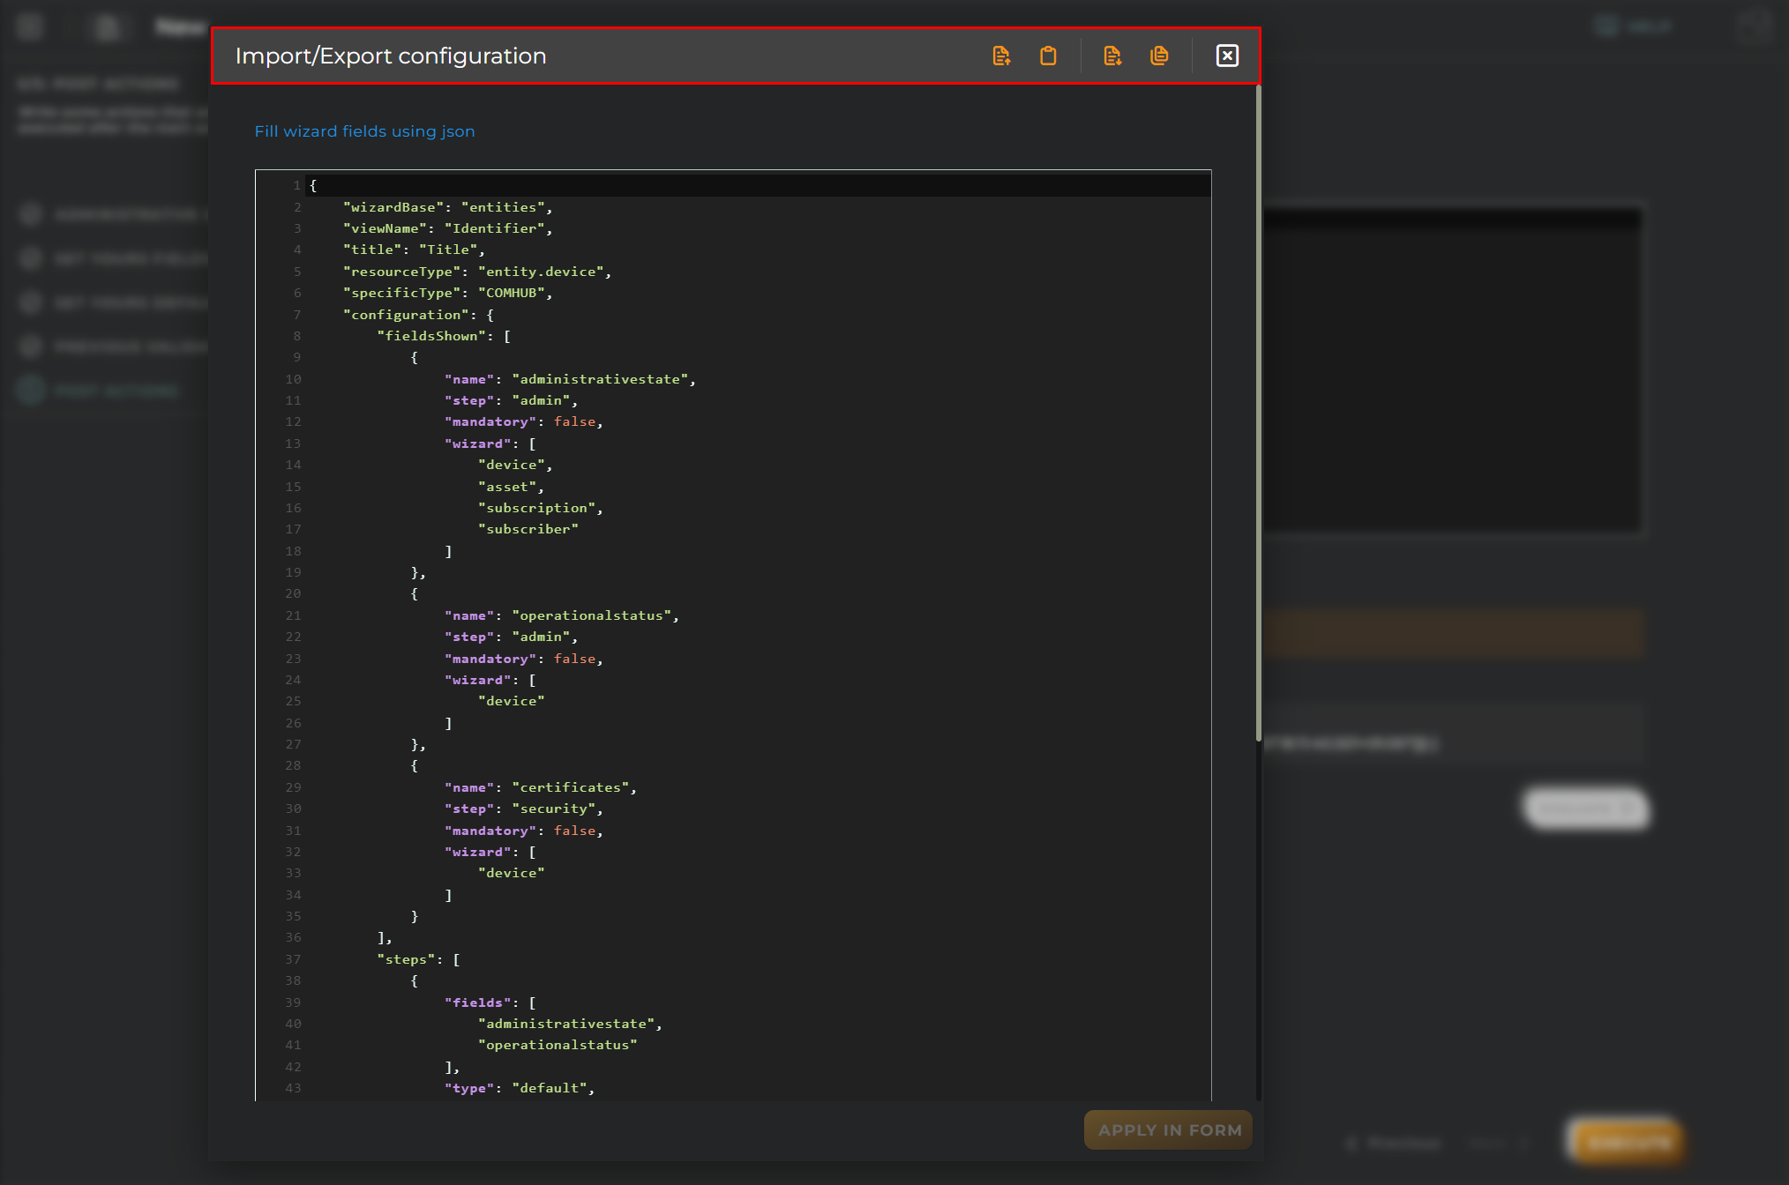1789x1185 pixels.
Task: Click the "step": "security" line
Action: click(524, 809)
